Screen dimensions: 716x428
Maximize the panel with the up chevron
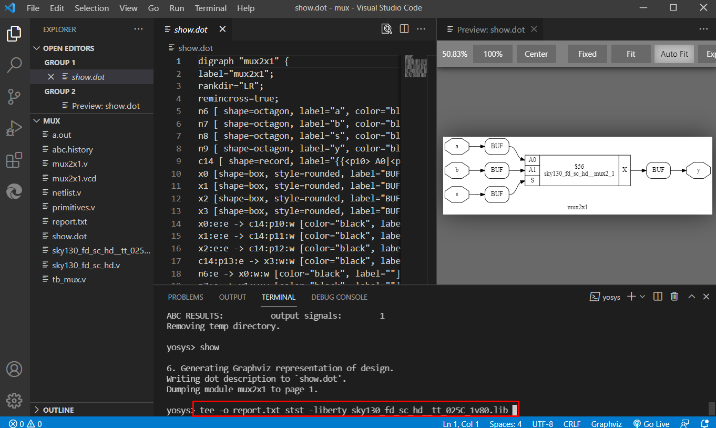(691, 297)
